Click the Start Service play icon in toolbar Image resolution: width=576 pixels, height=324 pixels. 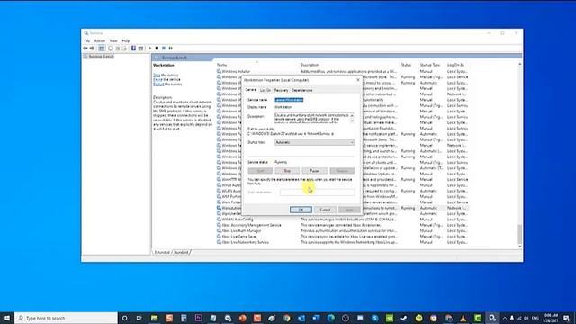[150, 48]
